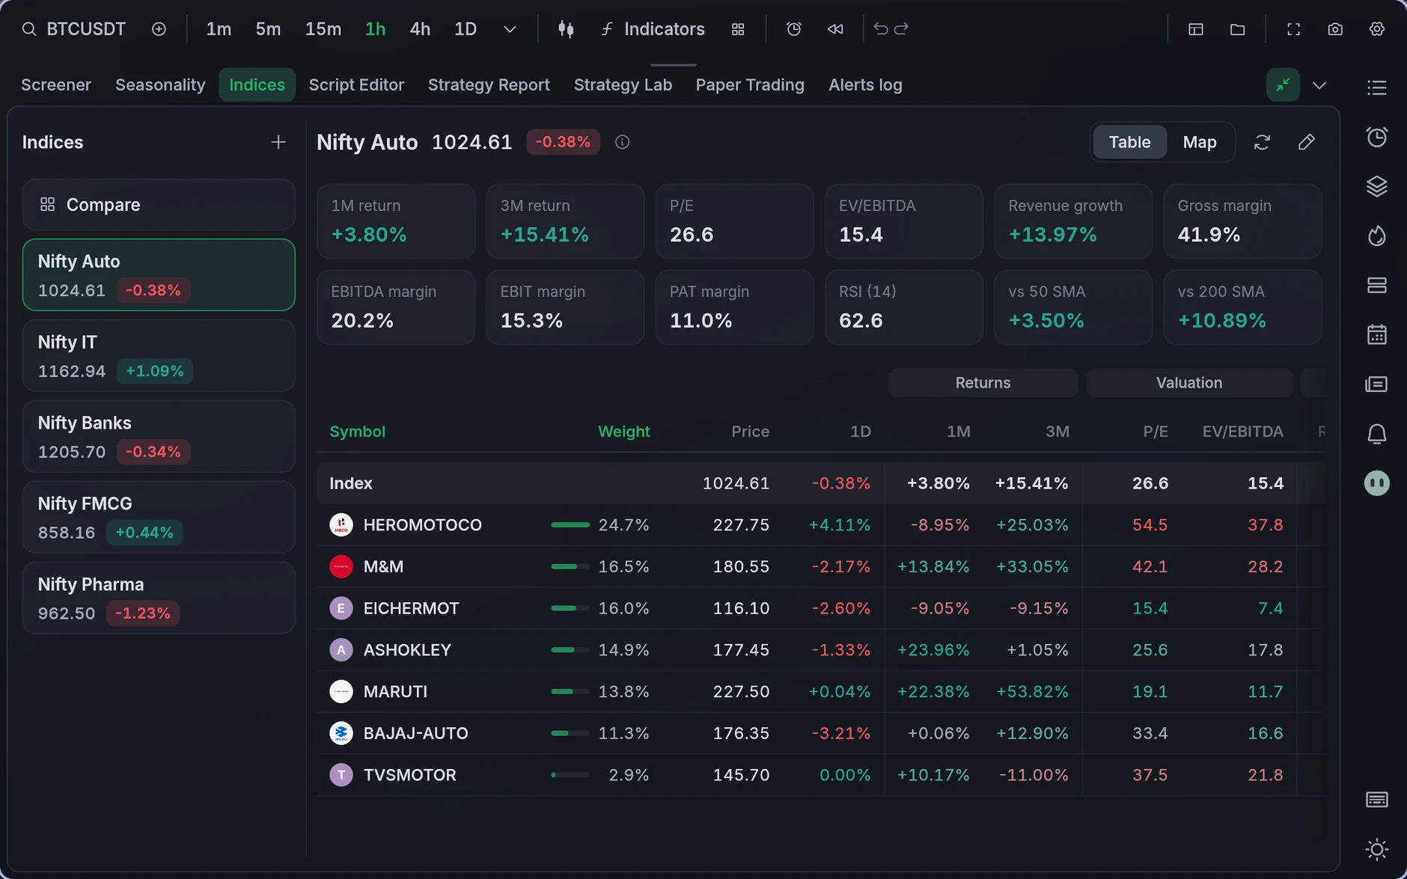Switch to the Strategy Lab tab
The width and height of the screenshot is (1407, 879).
[623, 85]
